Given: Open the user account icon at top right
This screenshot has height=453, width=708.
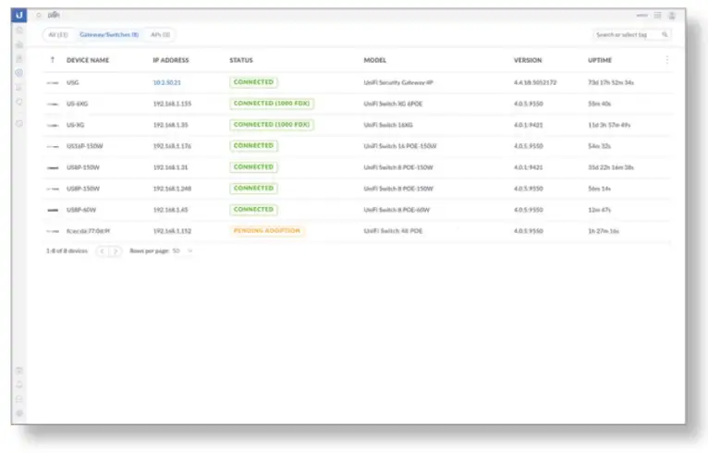Looking at the screenshot, I should tap(672, 16).
